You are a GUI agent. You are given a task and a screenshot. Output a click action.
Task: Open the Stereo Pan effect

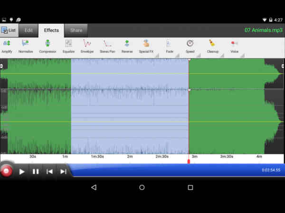tap(107, 46)
